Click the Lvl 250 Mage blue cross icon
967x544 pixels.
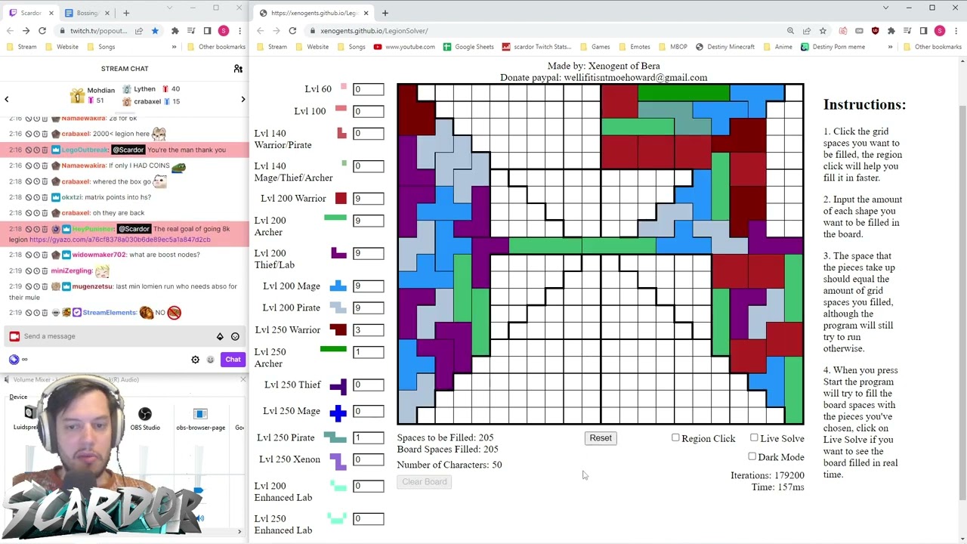[338, 412]
